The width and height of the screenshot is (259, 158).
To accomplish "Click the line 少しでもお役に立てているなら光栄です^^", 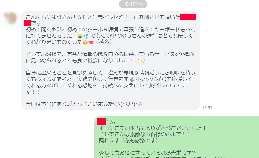I will 147,152.
